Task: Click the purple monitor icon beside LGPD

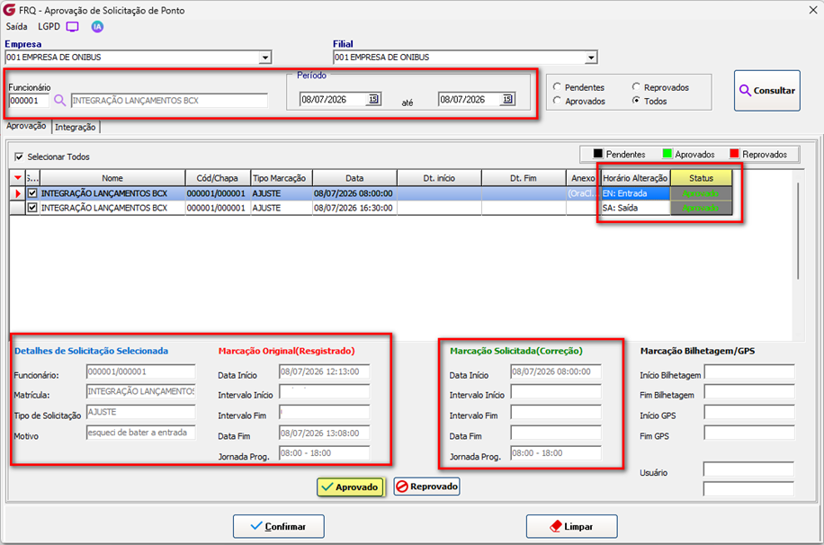Action: pos(73,27)
